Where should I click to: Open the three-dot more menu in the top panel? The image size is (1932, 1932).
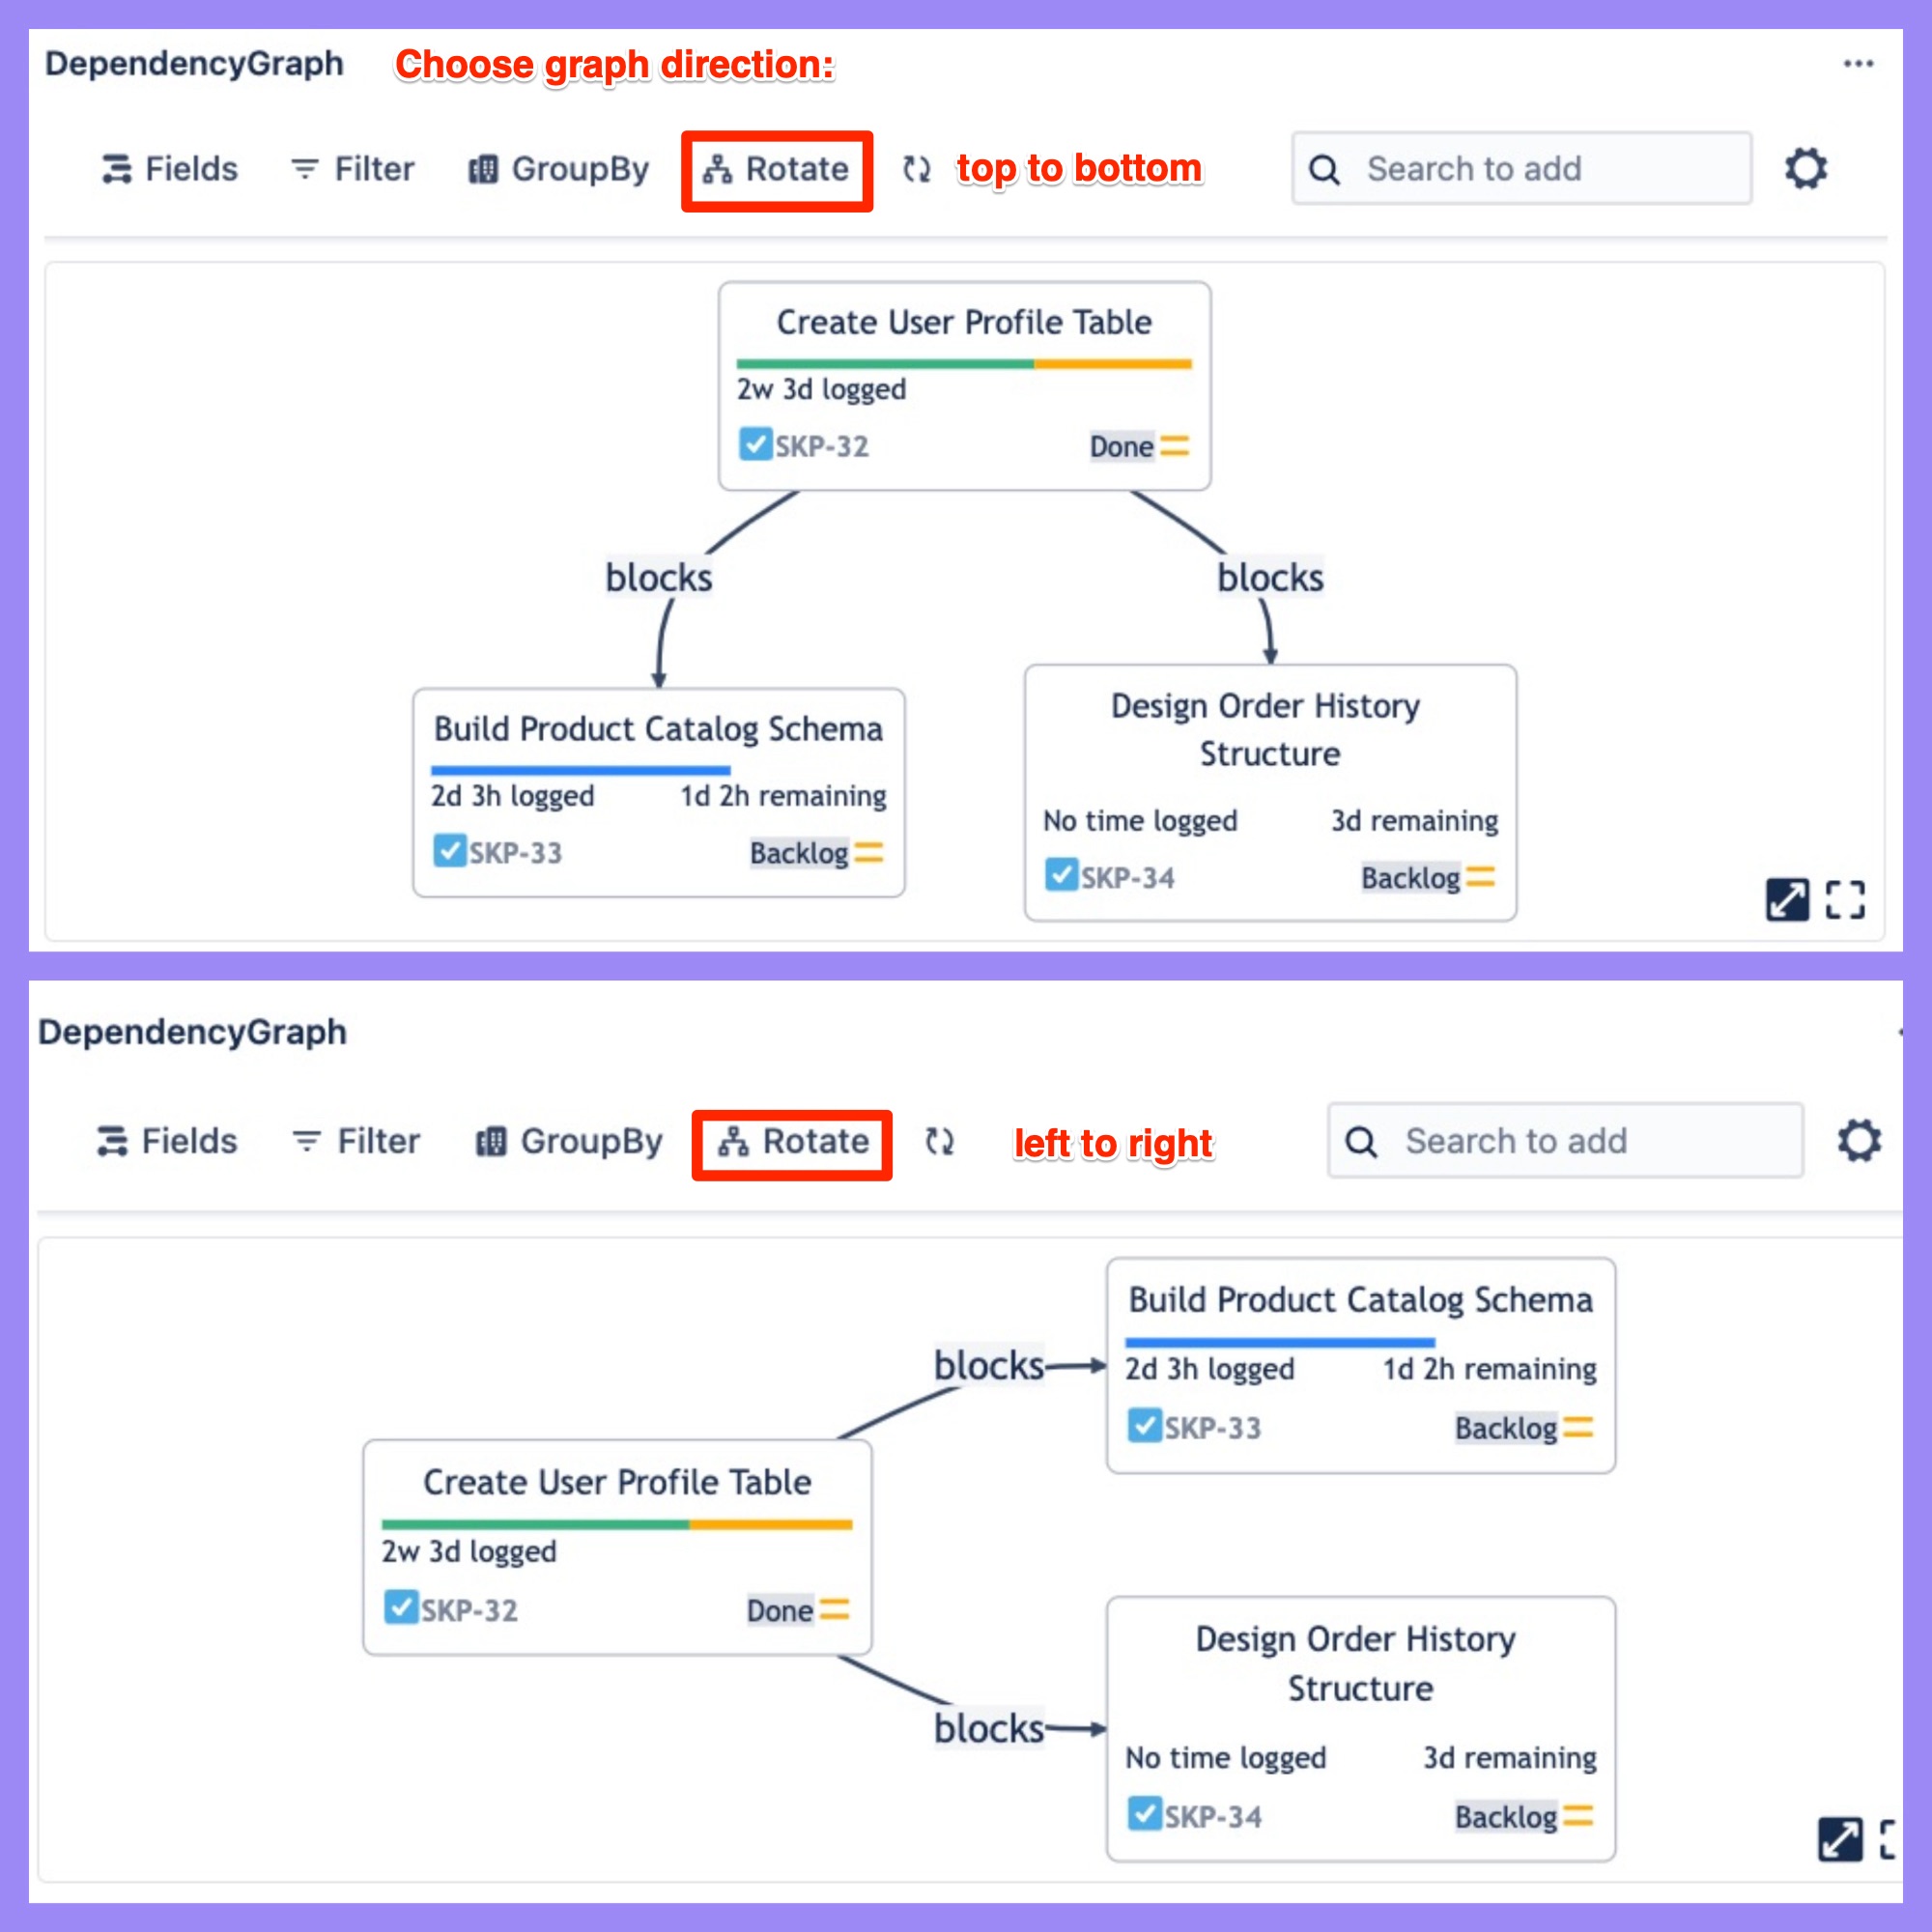(1858, 64)
